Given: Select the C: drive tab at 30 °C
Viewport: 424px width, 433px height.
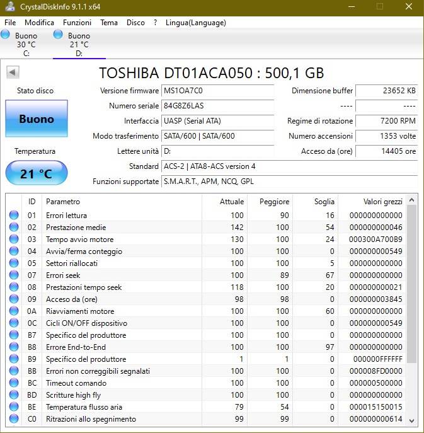Looking at the screenshot, I should click(26, 44).
